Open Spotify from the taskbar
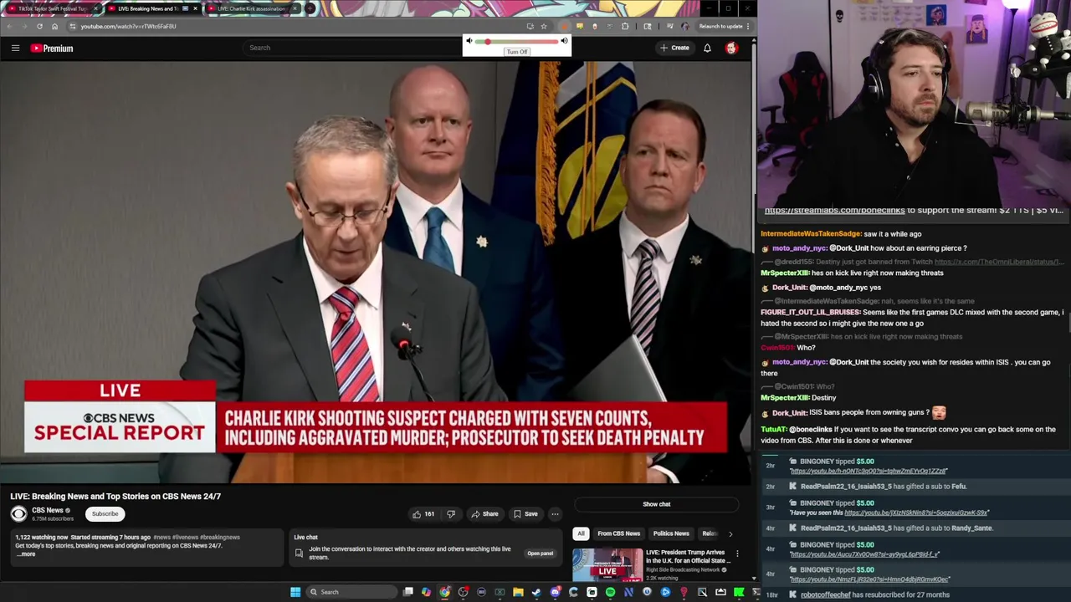 click(x=610, y=592)
